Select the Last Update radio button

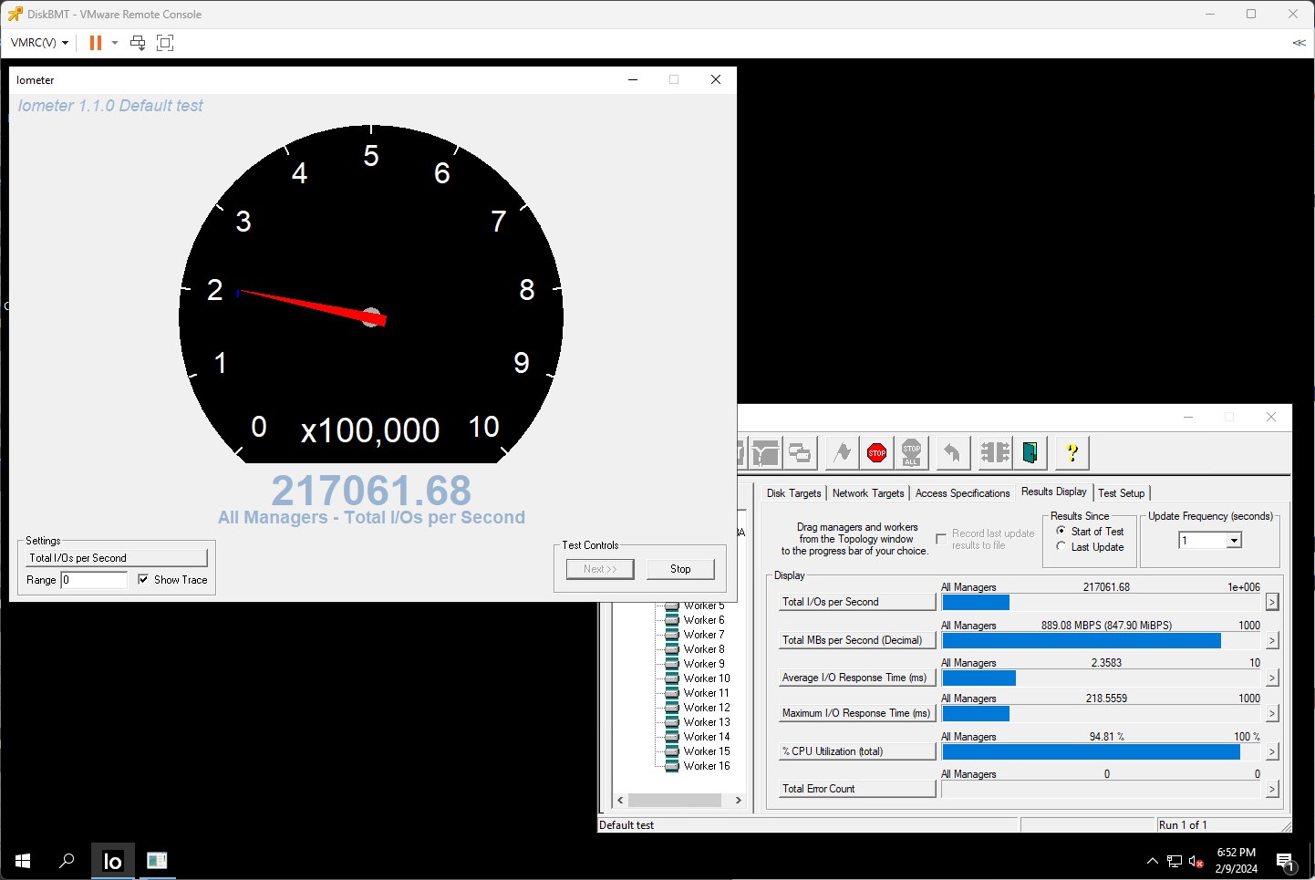point(1061,546)
